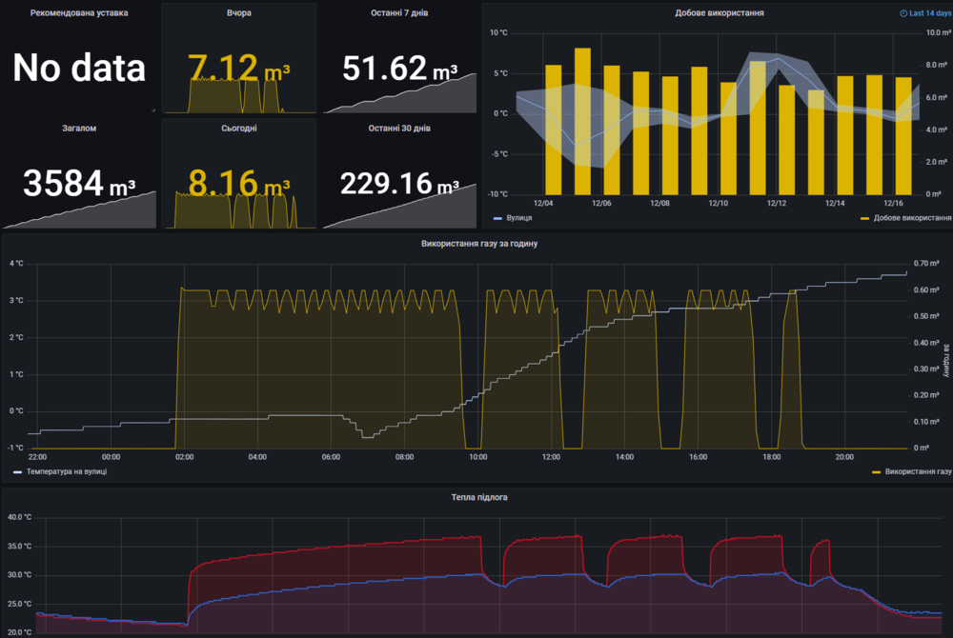
Task: Open the Останні 30 днів panel menu
Action: click(399, 129)
